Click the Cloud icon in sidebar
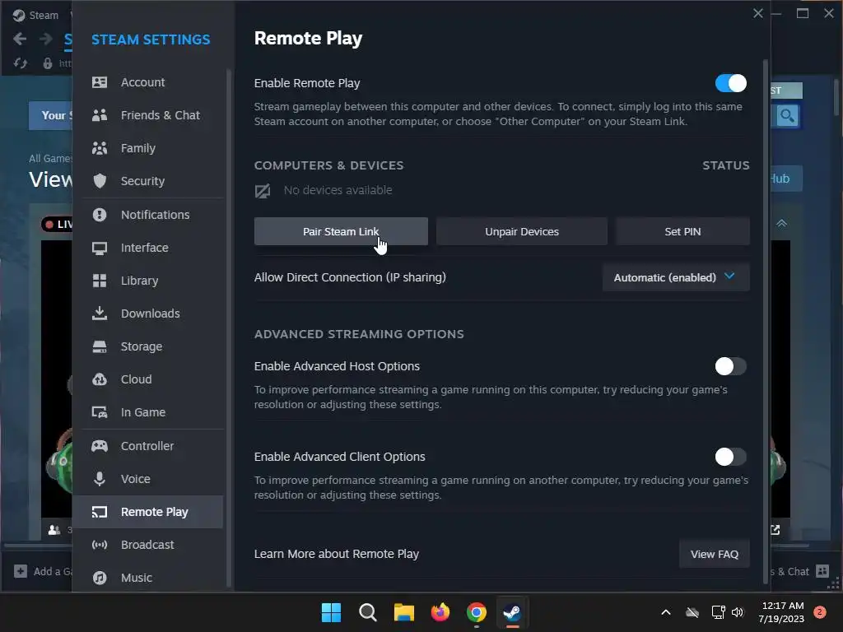843x632 pixels. coord(100,379)
